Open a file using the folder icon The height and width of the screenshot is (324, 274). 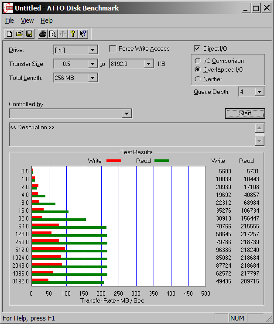click(x=20, y=34)
